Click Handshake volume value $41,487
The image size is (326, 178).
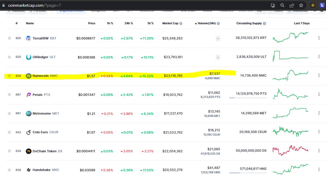tap(214, 168)
